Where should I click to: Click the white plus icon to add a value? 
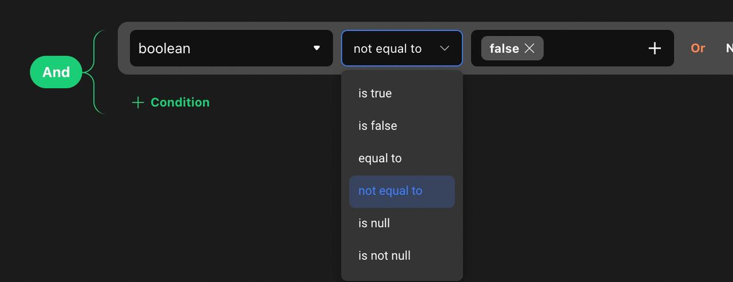coord(655,49)
